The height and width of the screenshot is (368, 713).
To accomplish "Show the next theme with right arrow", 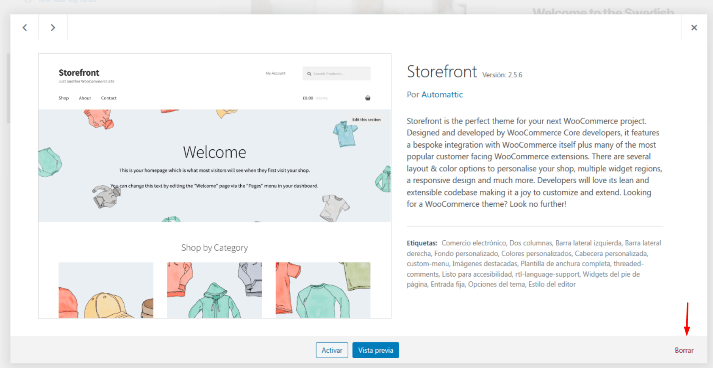I will (53, 27).
